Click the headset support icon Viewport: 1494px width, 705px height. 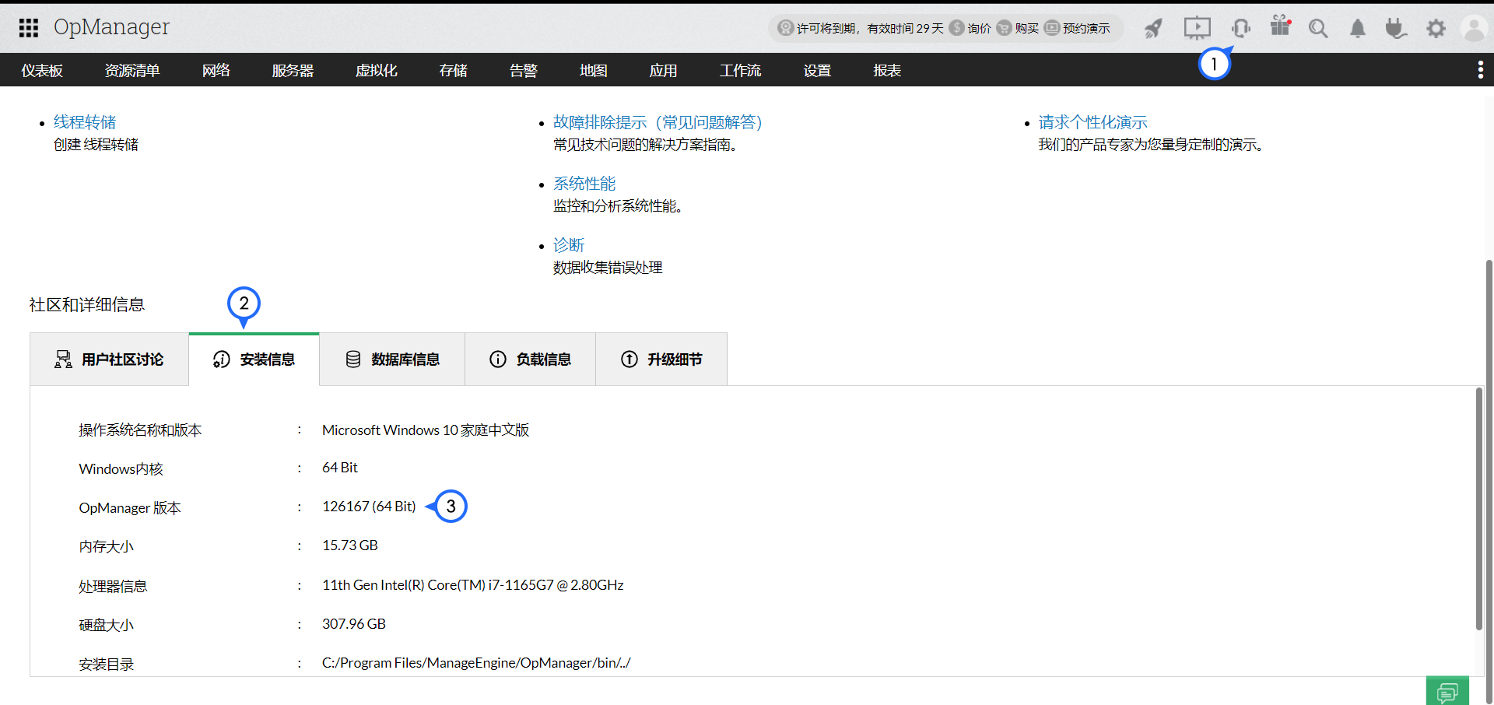click(1241, 29)
